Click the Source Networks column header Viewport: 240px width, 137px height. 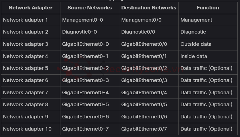(x=89, y=8)
